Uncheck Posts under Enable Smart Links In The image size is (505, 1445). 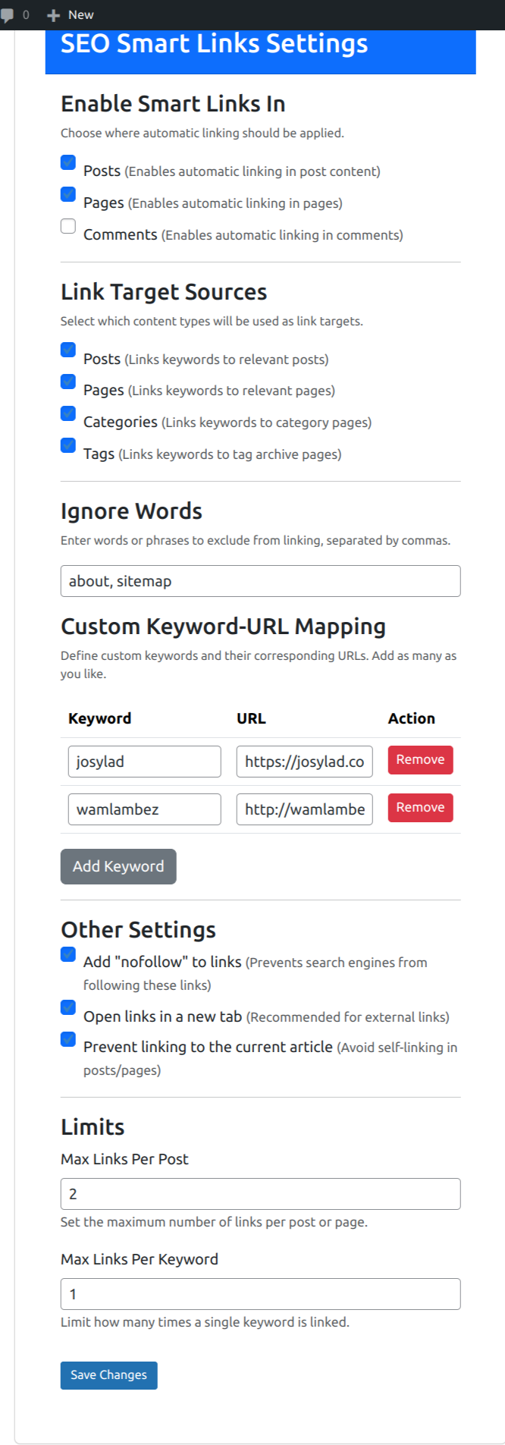click(68, 162)
